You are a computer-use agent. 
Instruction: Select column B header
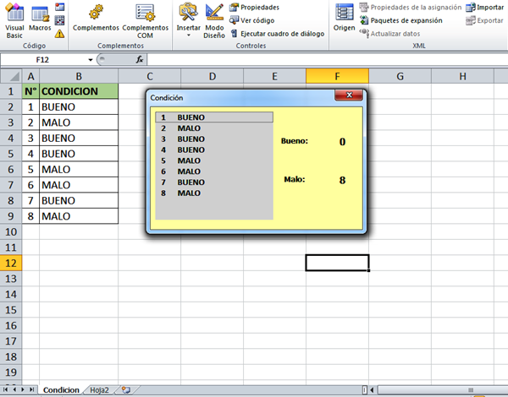point(79,76)
